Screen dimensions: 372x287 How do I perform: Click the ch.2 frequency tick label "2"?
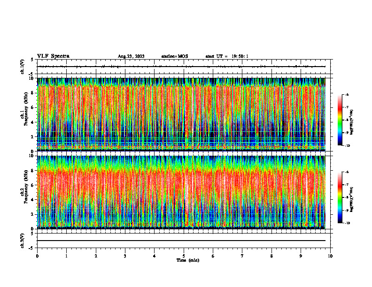(x=33, y=214)
